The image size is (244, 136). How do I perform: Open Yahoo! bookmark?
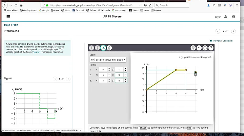tap(134, 10)
